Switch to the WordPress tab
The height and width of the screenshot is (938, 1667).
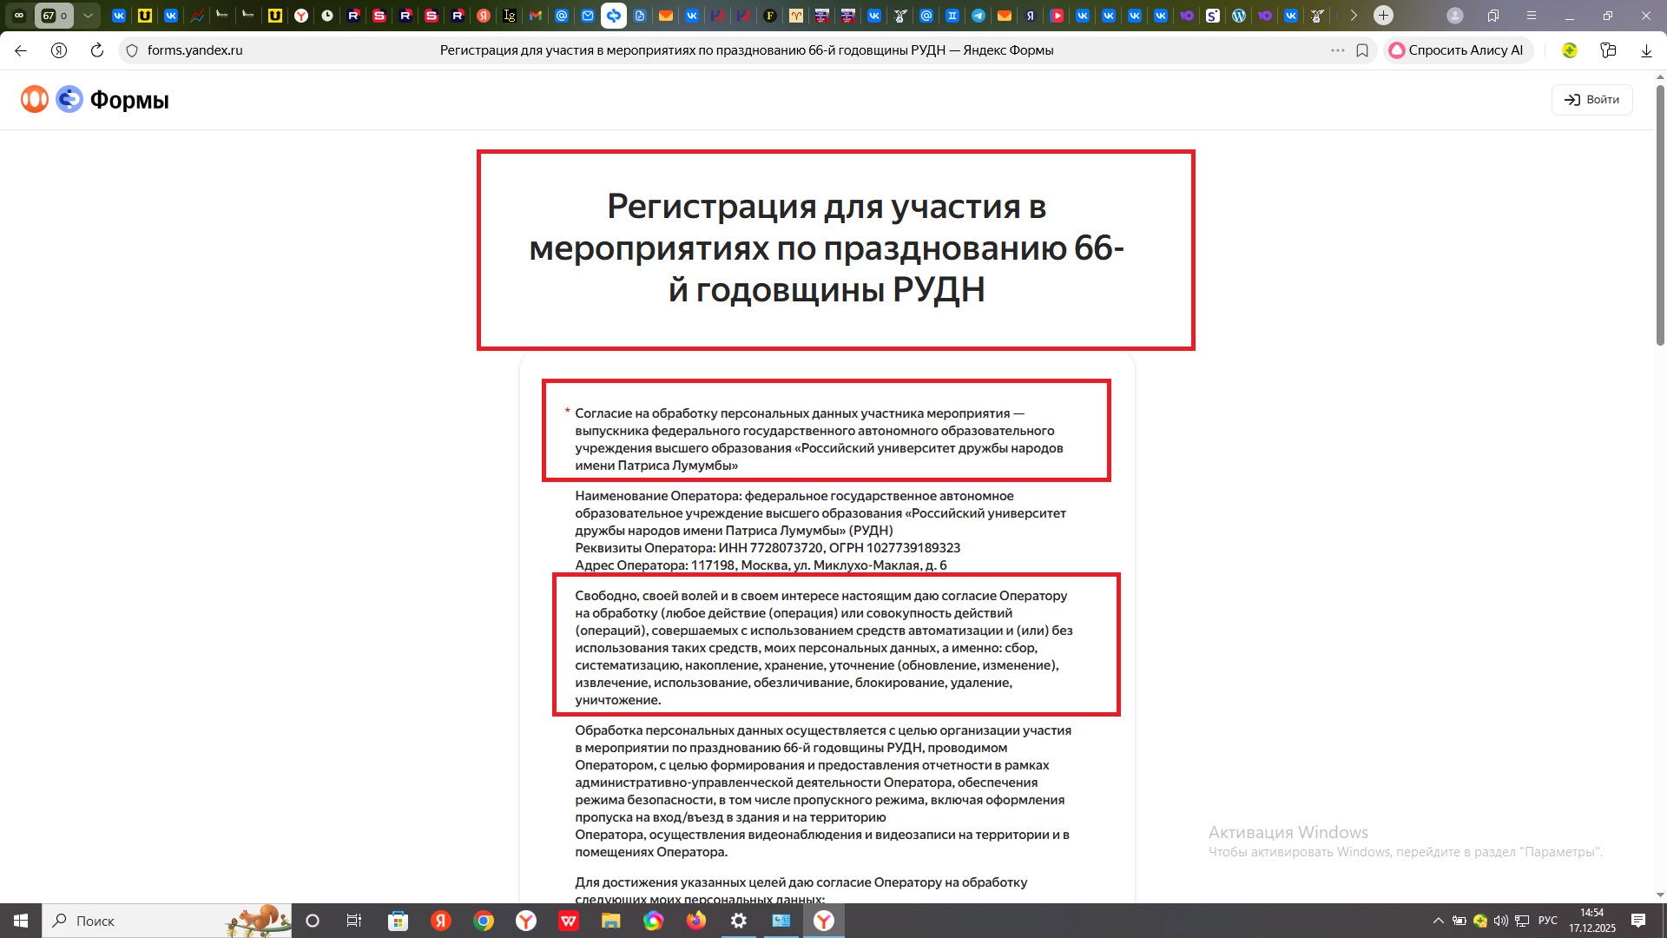(x=1239, y=16)
